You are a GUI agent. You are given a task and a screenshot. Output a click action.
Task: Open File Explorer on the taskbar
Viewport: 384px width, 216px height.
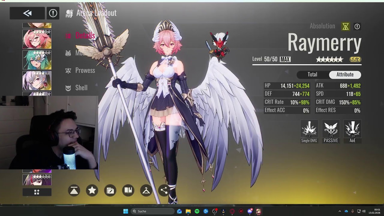(x=188, y=211)
